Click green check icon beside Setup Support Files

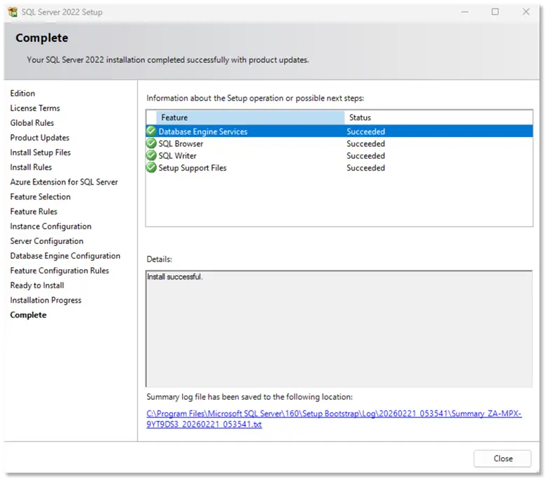point(151,168)
